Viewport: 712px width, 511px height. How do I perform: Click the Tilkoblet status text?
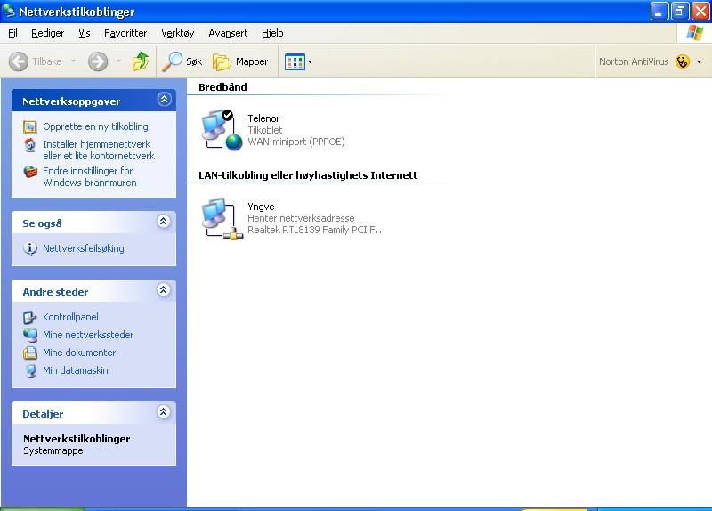[x=264, y=130]
